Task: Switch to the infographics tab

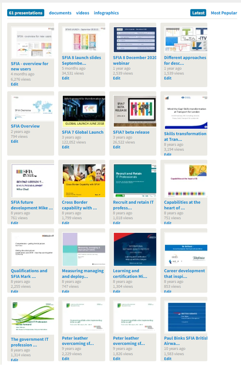Action: pos(106,13)
